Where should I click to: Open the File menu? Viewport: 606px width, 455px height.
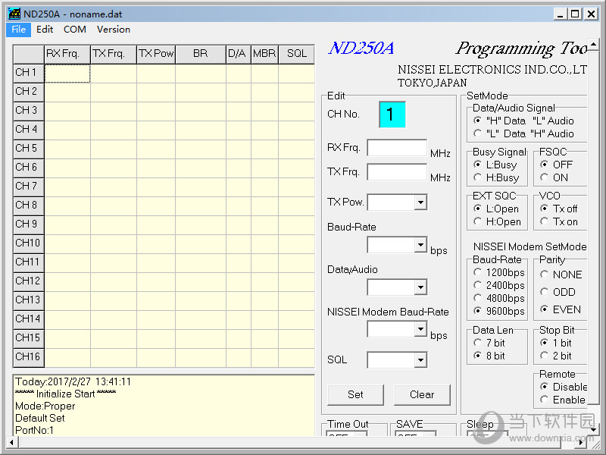(18, 30)
